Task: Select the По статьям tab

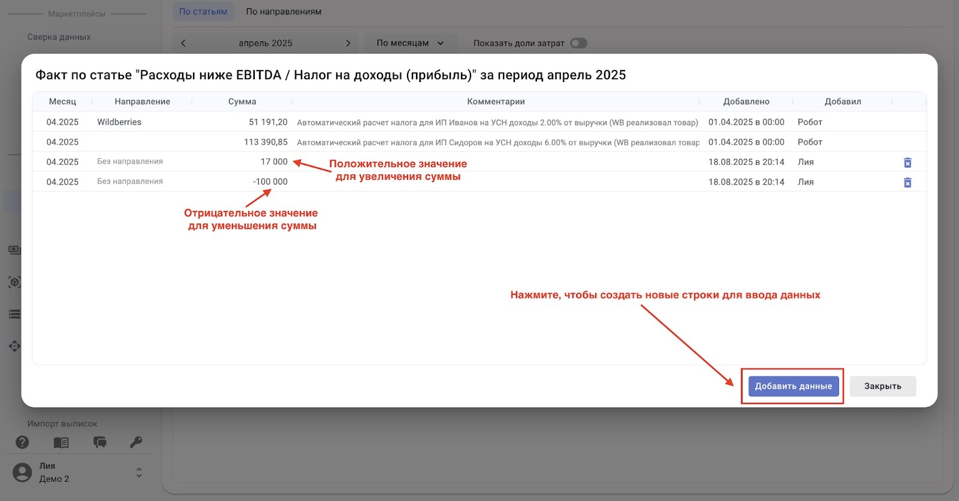Action: 203,11
